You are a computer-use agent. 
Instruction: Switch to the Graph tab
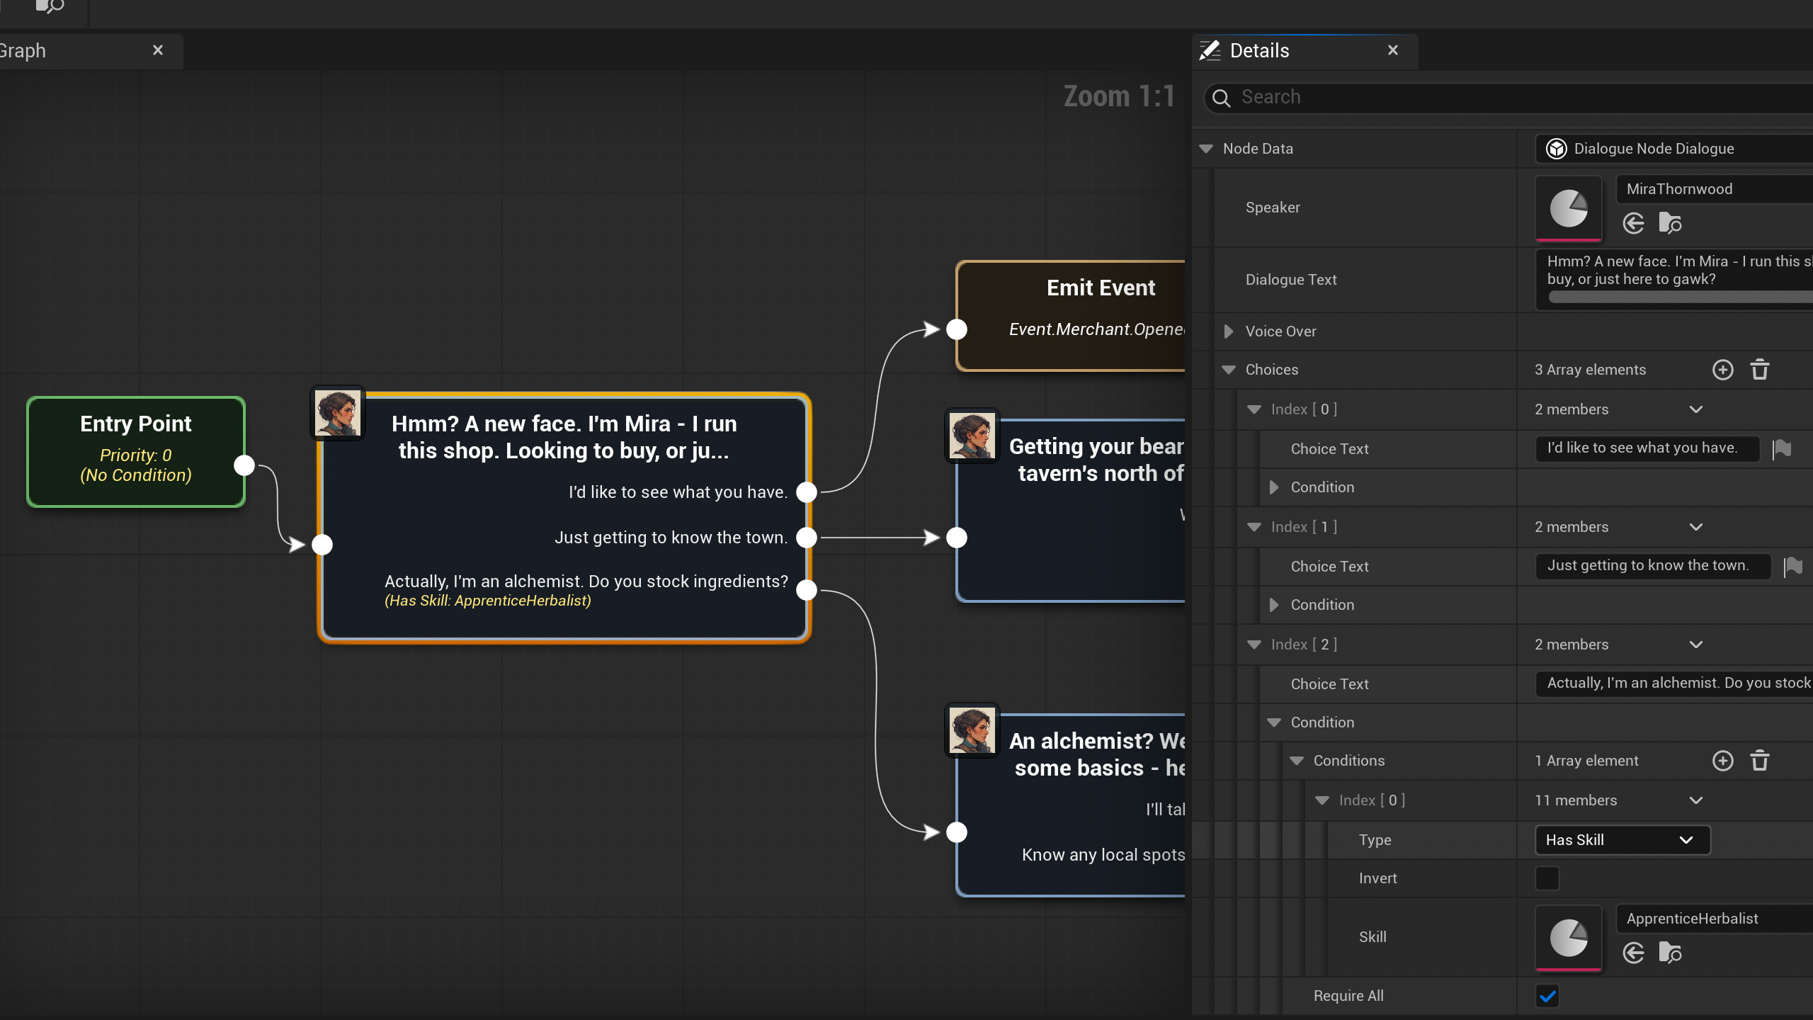pos(21,50)
